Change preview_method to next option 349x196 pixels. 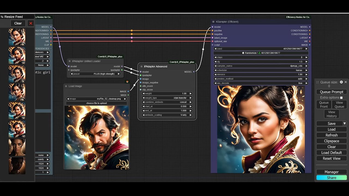pyautogui.click(x=306, y=79)
